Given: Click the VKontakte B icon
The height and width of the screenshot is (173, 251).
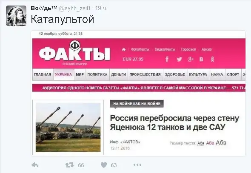Looking at the screenshot, I should pos(201,60).
